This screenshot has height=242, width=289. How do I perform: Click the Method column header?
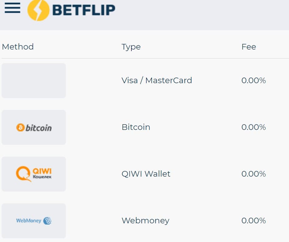18,47
